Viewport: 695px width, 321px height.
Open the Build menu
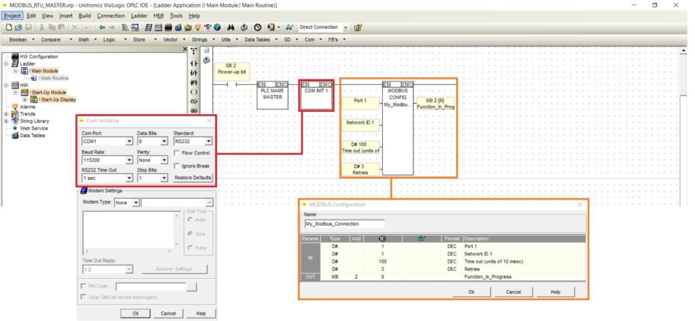[85, 16]
